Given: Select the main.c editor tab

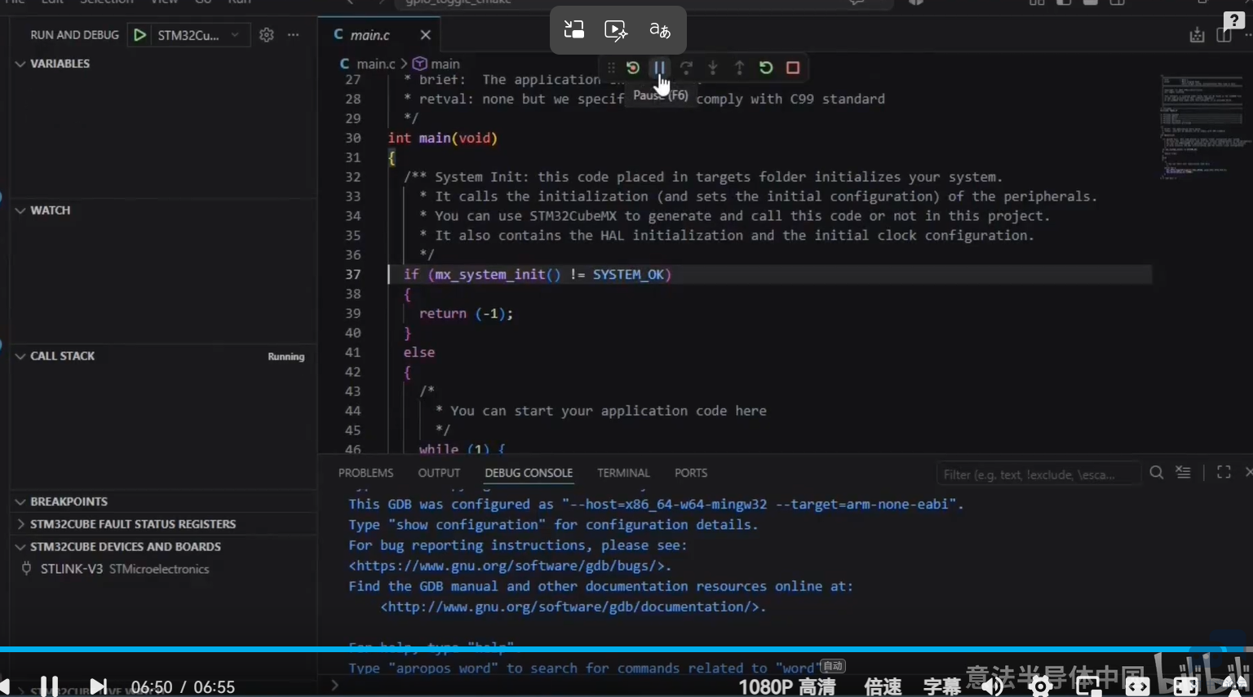Looking at the screenshot, I should (x=370, y=35).
